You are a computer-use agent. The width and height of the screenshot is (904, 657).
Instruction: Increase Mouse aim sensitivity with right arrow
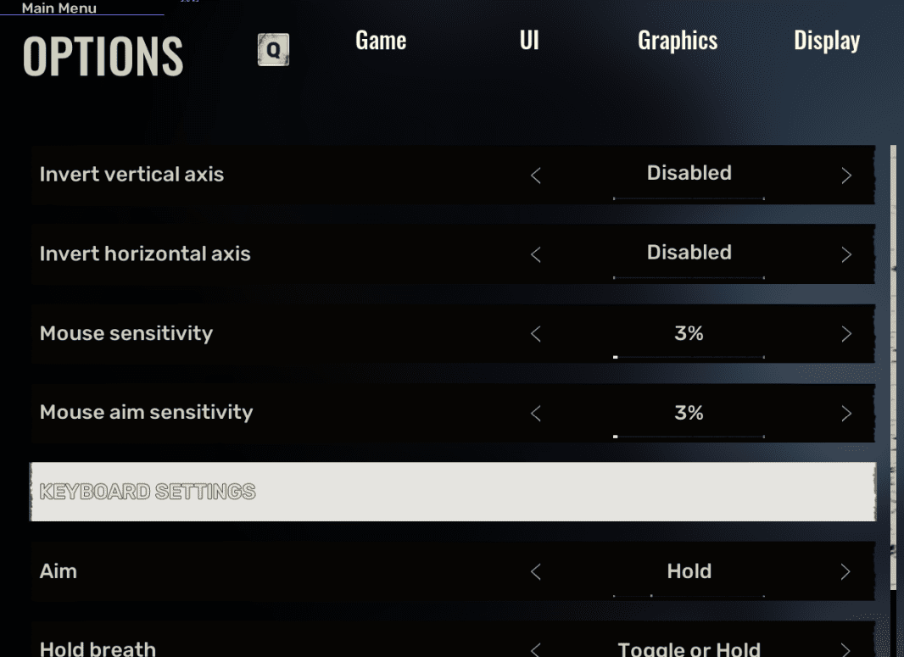click(846, 414)
